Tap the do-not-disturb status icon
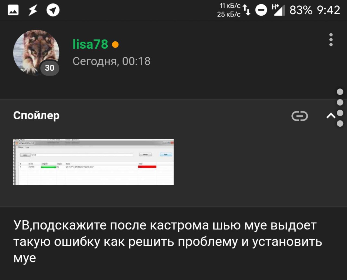347x280 pixels. click(x=261, y=10)
